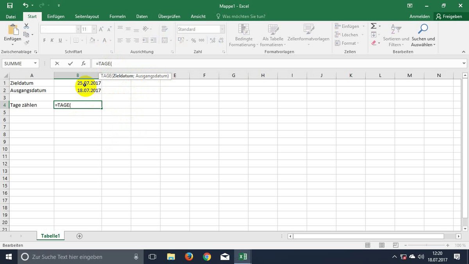This screenshot has width=469, height=264.
Task: Open the Standard number format dropdown
Action: click(x=222, y=29)
